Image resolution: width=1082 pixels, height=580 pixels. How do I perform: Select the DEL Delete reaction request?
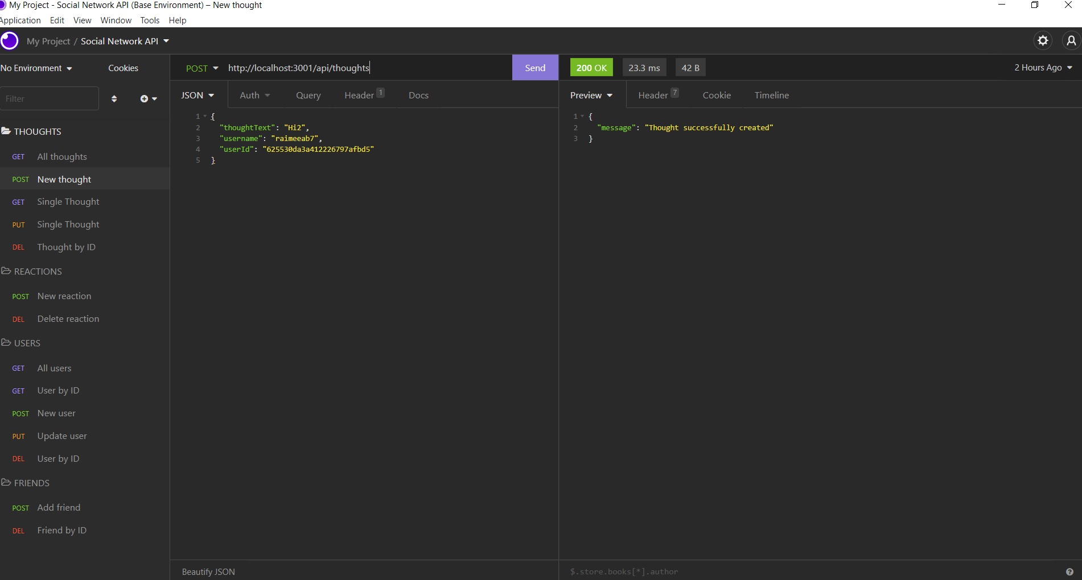tap(85, 319)
